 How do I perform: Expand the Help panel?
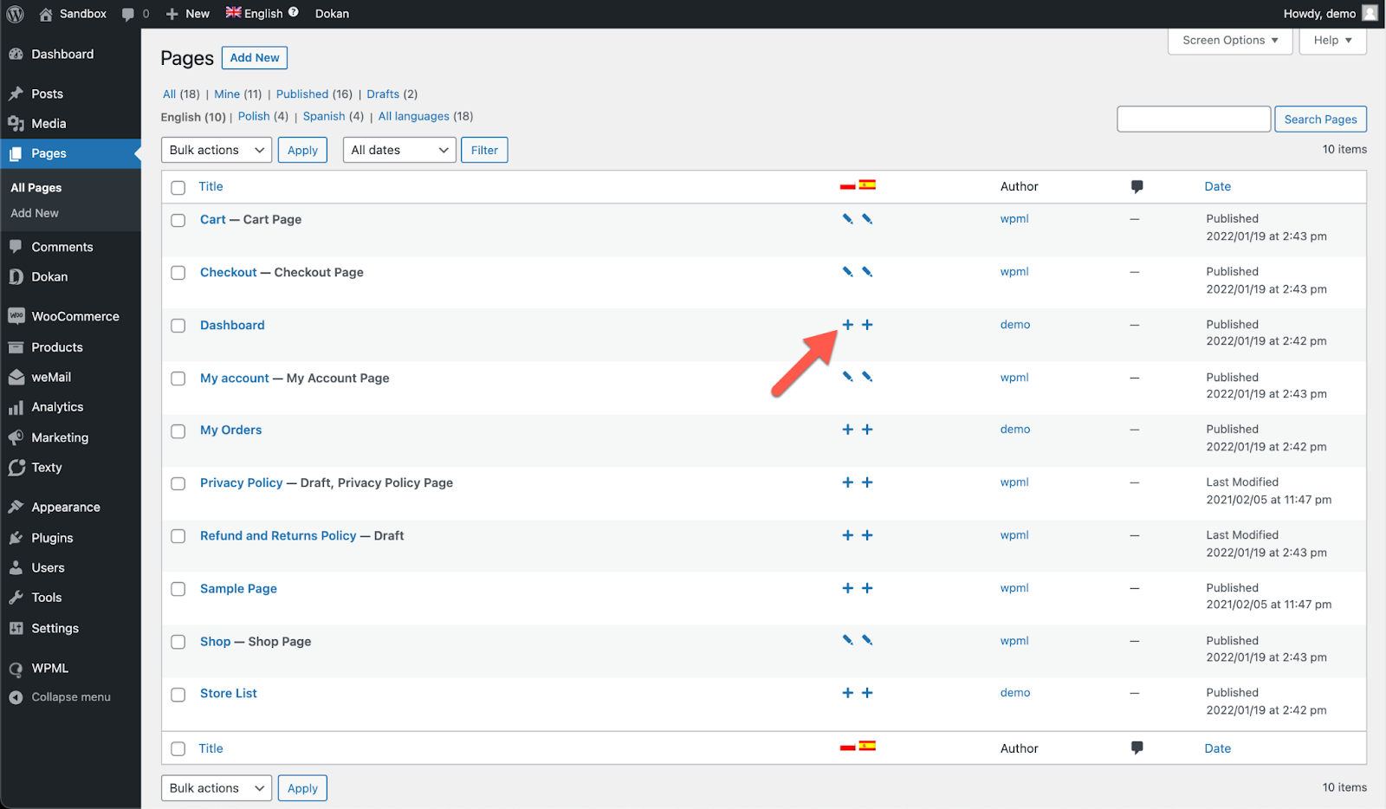pos(1332,41)
